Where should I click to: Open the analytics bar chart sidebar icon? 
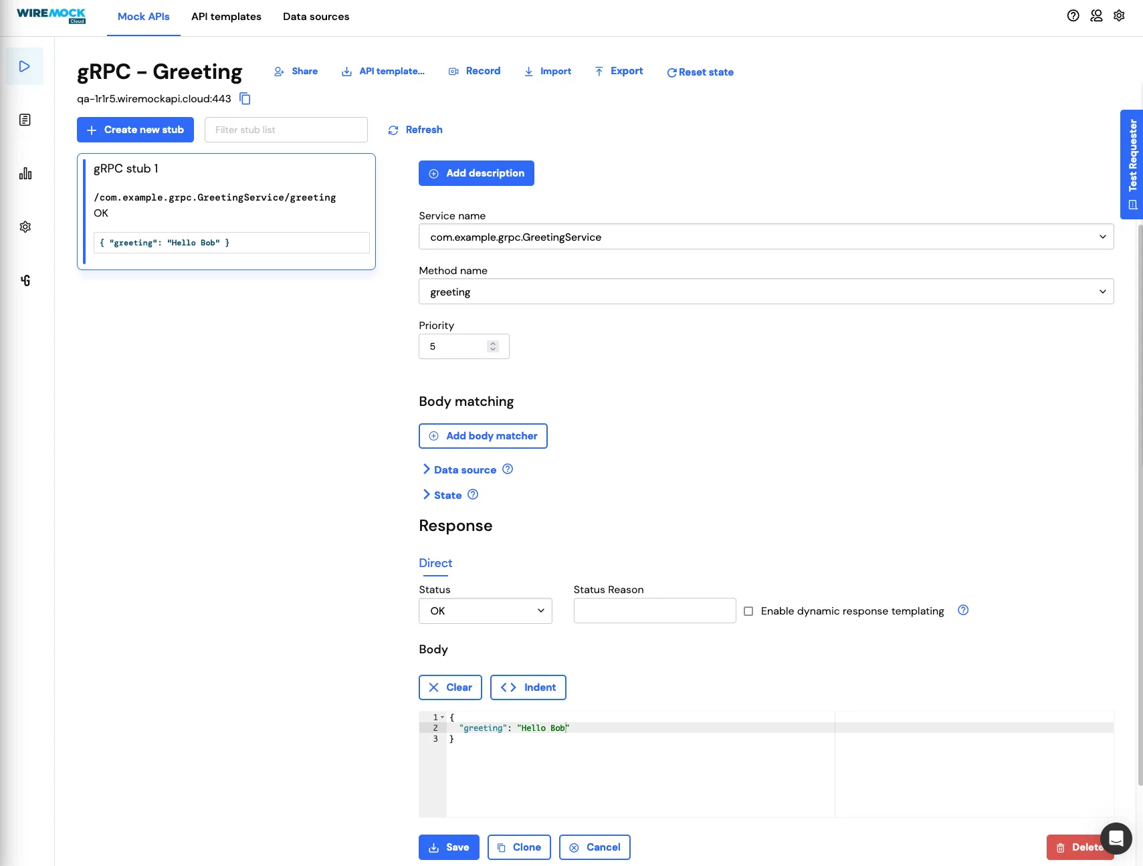point(25,173)
